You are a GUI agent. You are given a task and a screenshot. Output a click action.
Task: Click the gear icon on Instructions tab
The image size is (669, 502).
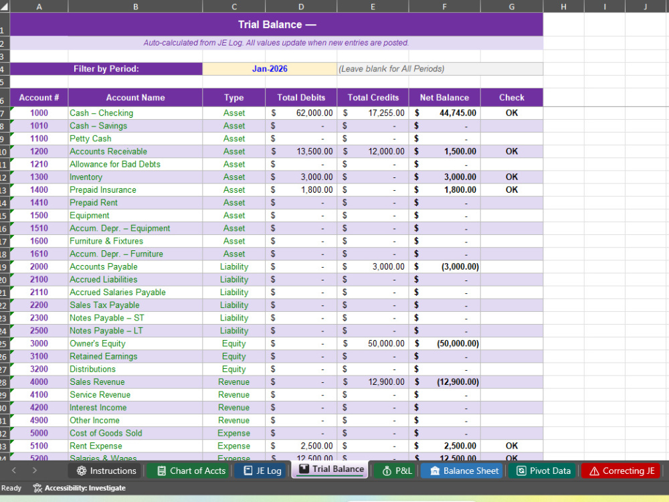click(x=82, y=471)
